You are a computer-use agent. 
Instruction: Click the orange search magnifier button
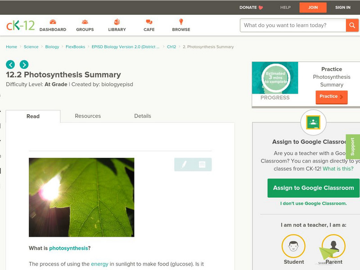pyautogui.click(x=352, y=25)
